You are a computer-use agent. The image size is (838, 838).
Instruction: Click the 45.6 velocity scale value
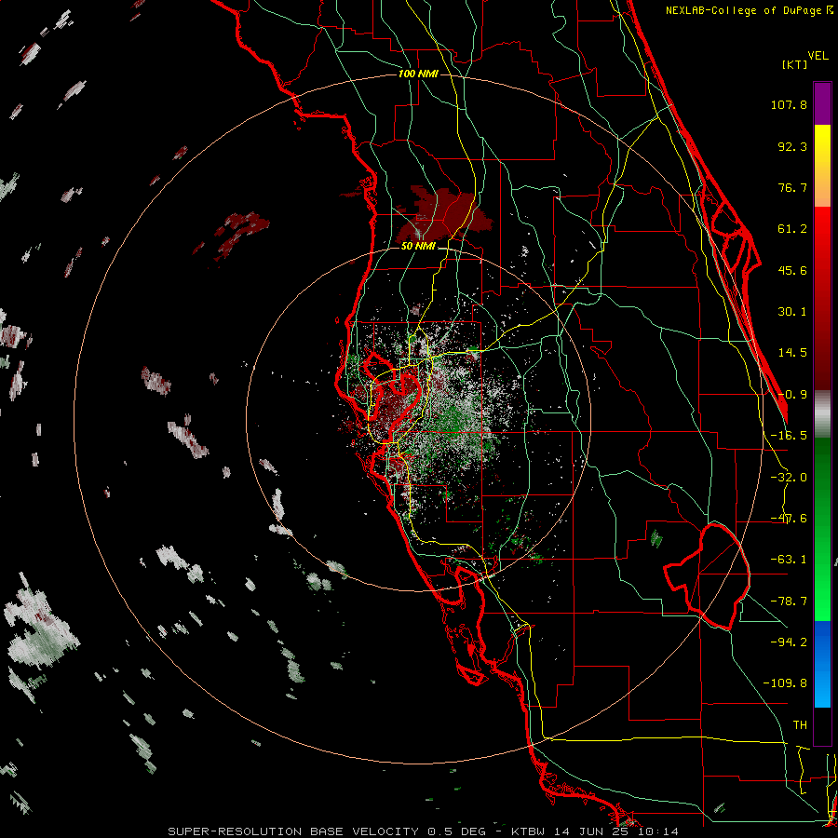click(x=792, y=270)
